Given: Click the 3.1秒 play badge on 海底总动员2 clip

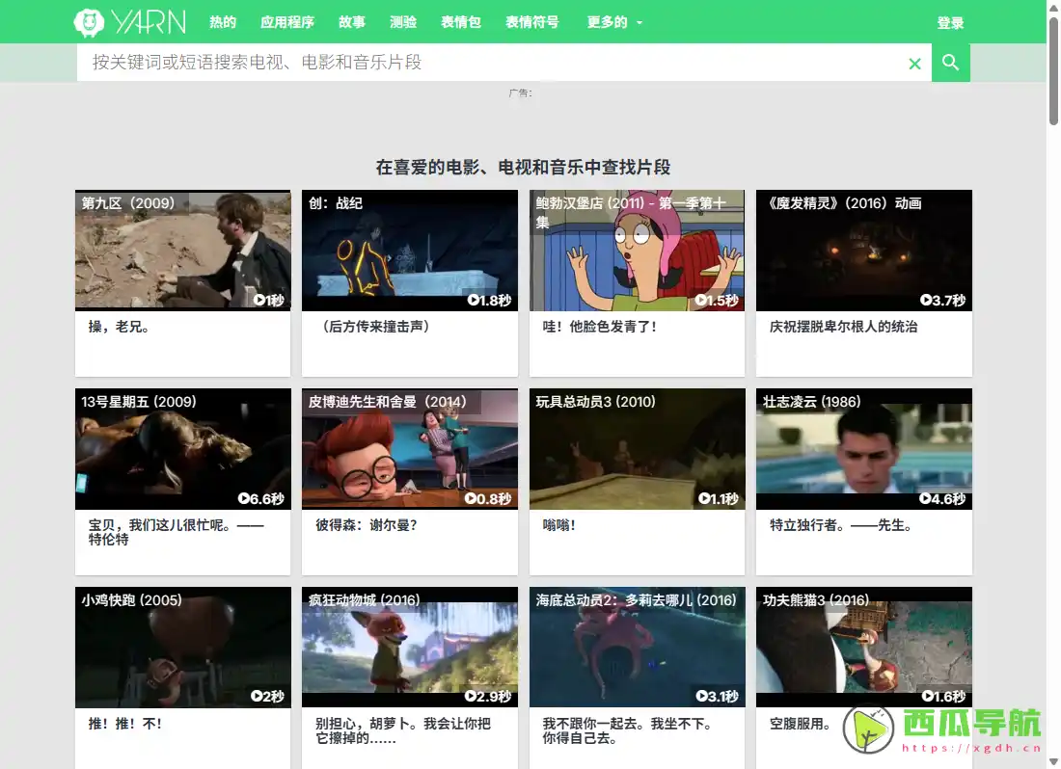Looking at the screenshot, I should pos(718,696).
